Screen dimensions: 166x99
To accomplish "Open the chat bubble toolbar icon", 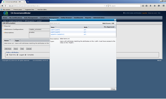I will click(x=159, y=6).
